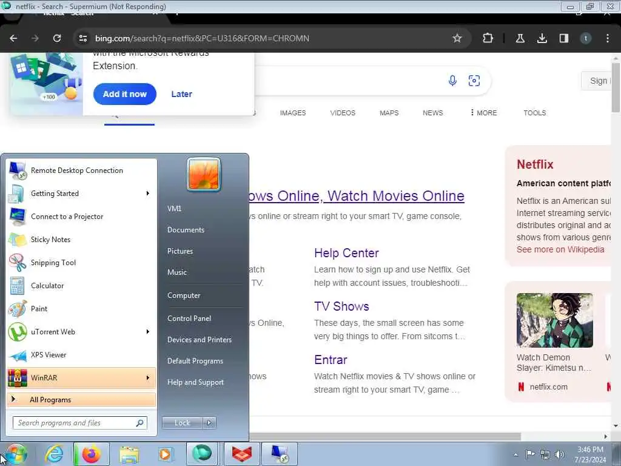Screen dimensions: 621x466
Task: Open Remote Desktop Connection from Start menu
Action: tap(81, 171)
